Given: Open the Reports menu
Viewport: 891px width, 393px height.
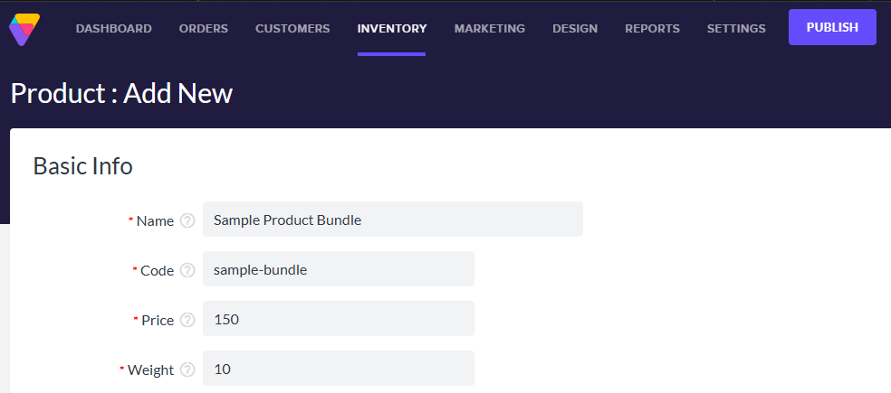Looking at the screenshot, I should pyautogui.click(x=652, y=28).
